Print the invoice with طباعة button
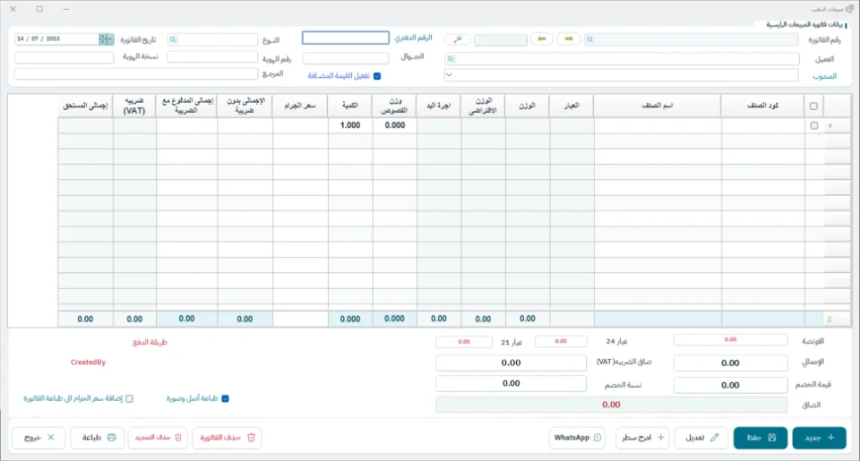 pos(97,438)
